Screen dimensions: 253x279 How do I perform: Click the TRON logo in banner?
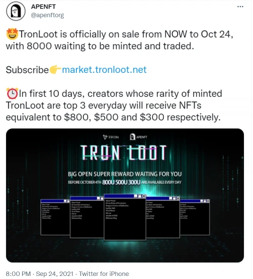pyautogui.click(x=111, y=137)
